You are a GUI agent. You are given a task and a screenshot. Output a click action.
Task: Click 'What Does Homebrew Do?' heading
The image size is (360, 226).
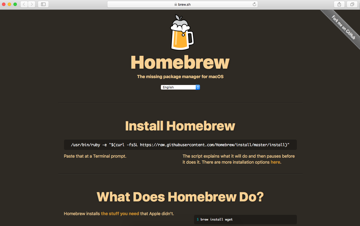coord(180,197)
